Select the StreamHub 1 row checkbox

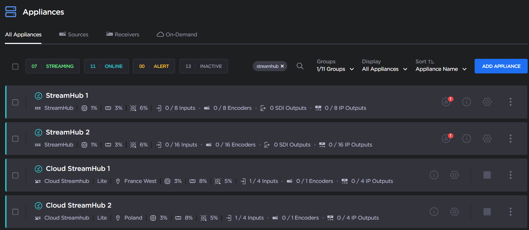pyautogui.click(x=15, y=102)
